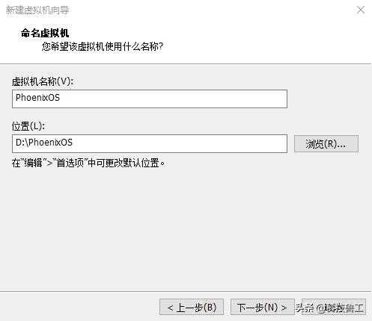Select the 虚拟机名称(V): label

[x=43, y=81]
